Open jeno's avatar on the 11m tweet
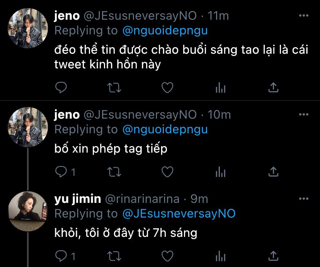 pyautogui.click(x=27, y=28)
